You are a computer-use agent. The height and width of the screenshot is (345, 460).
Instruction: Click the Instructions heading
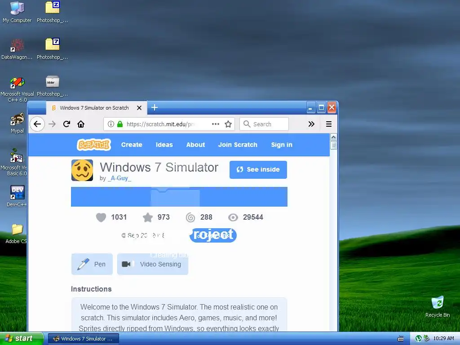[x=91, y=289]
